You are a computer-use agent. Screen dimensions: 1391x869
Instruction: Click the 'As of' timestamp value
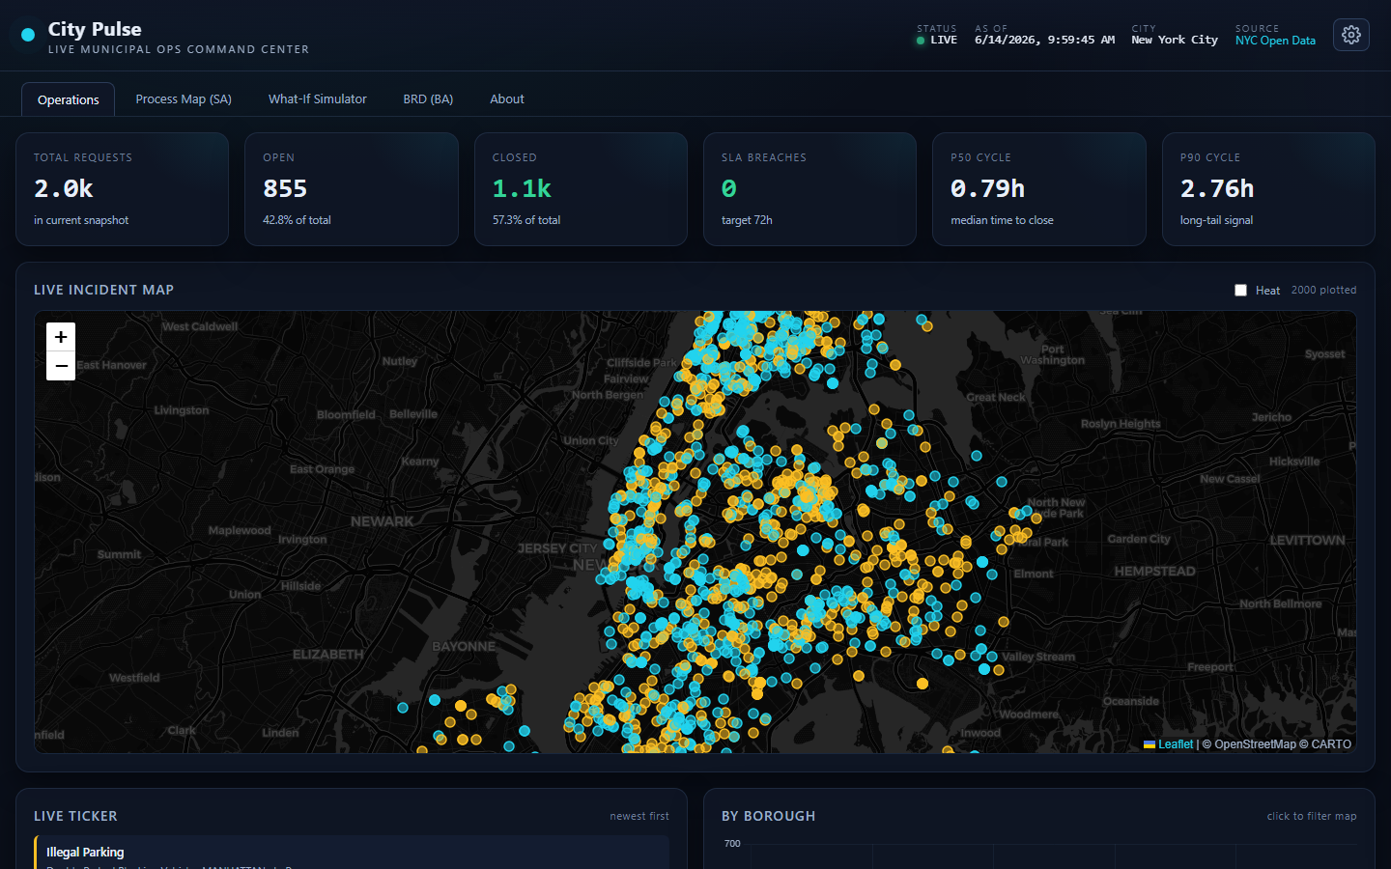tap(1044, 40)
